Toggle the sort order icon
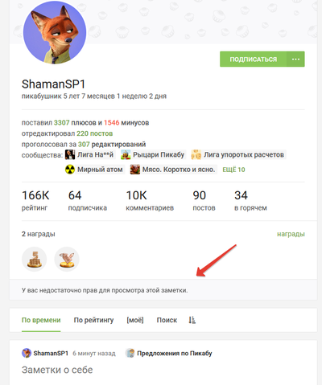Screen dimensions: 322x385 point(192,320)
